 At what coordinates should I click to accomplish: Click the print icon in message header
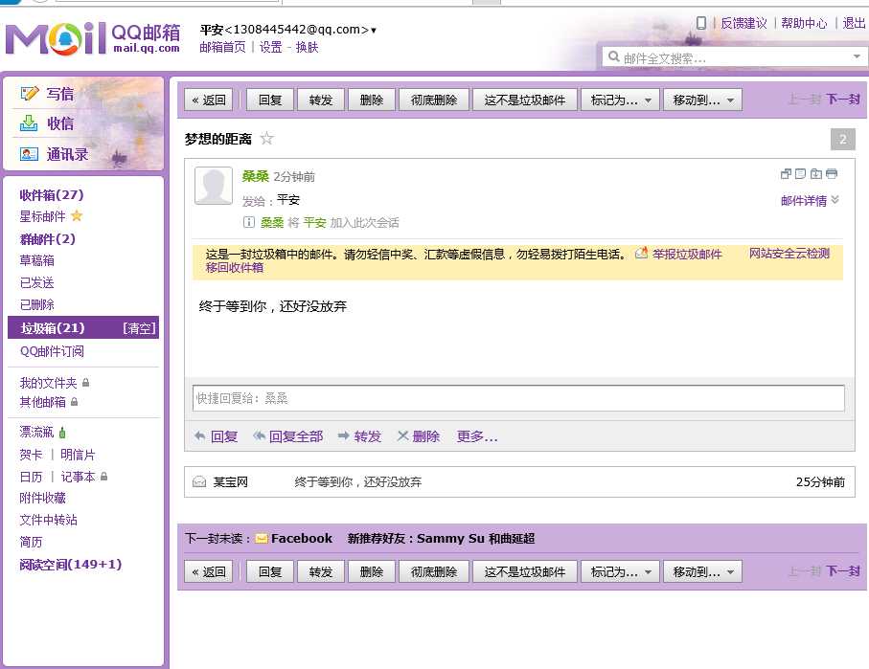tap(832, 174)
